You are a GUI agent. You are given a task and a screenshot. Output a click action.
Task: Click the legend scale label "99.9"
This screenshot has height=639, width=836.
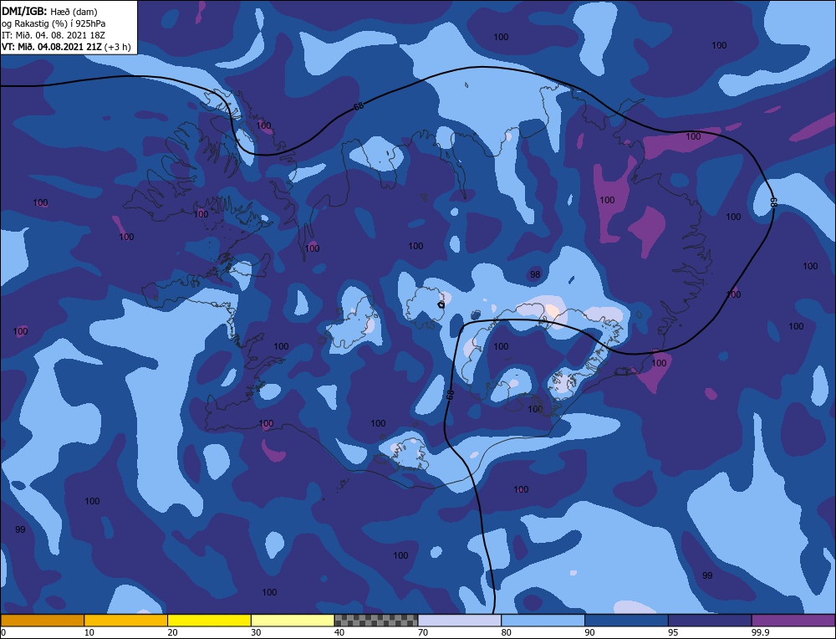759,632
